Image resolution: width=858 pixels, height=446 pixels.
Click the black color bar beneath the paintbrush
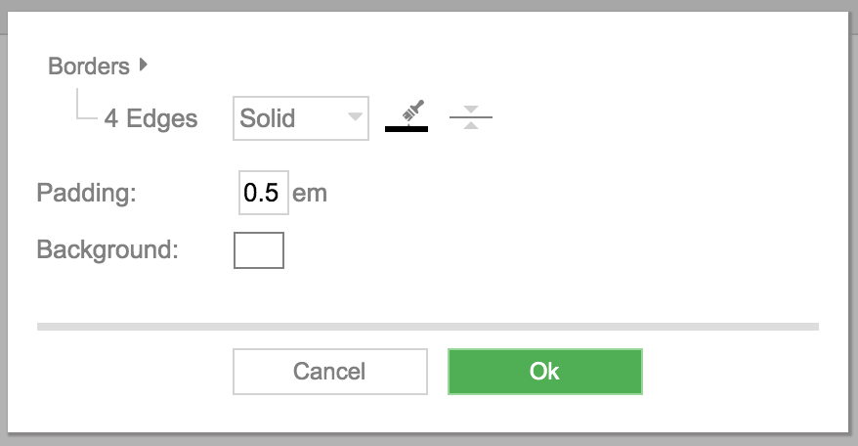(x=407, y=129)
